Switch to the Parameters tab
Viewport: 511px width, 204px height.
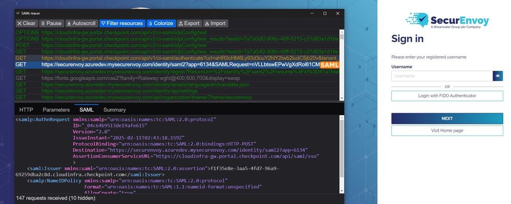[x=56, y=110]
